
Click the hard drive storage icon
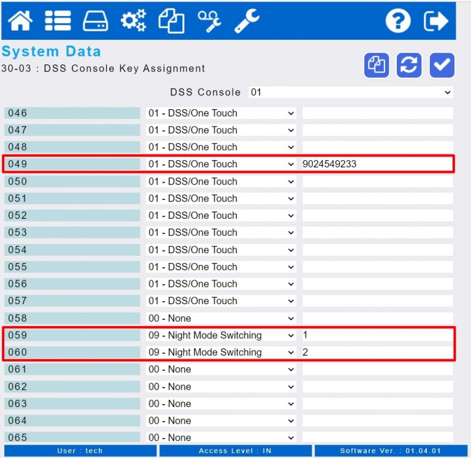pyautogui.click(x=95, y=21)
